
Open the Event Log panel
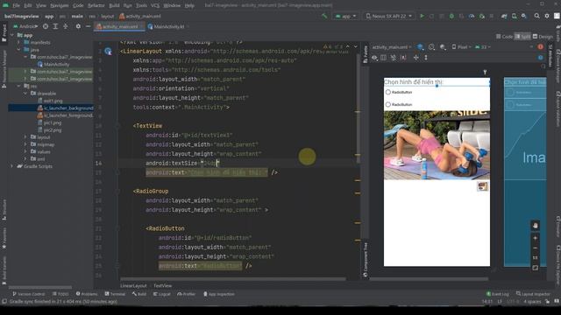pos(498,294)
